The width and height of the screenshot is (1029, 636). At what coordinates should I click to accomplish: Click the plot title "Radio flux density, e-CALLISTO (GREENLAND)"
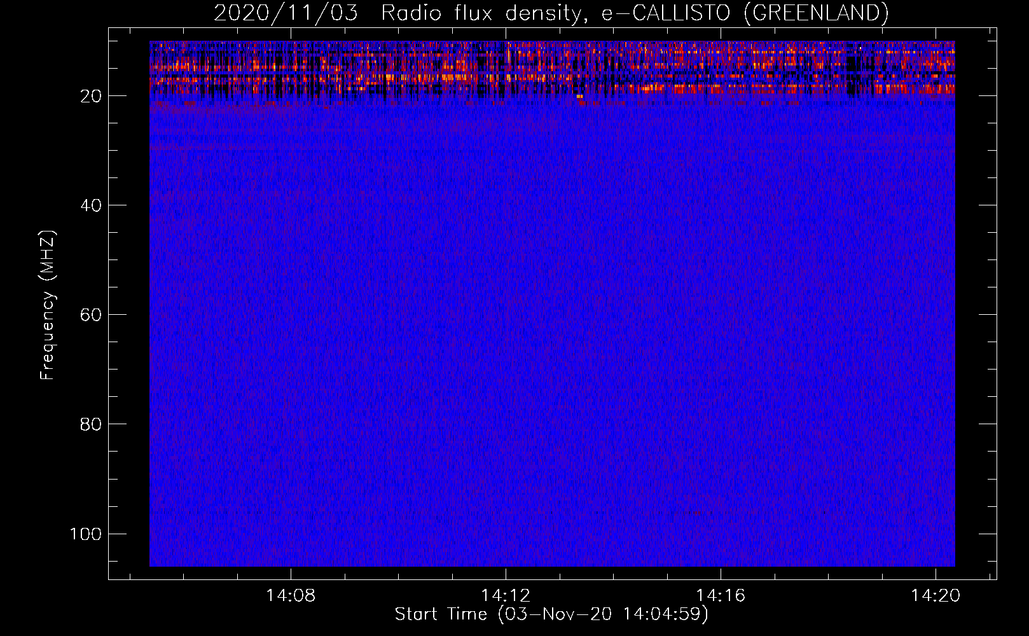point(635,13)
